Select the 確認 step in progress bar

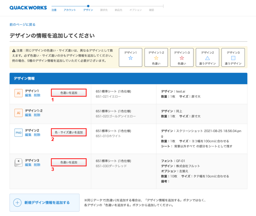click(x=151, y=10)
